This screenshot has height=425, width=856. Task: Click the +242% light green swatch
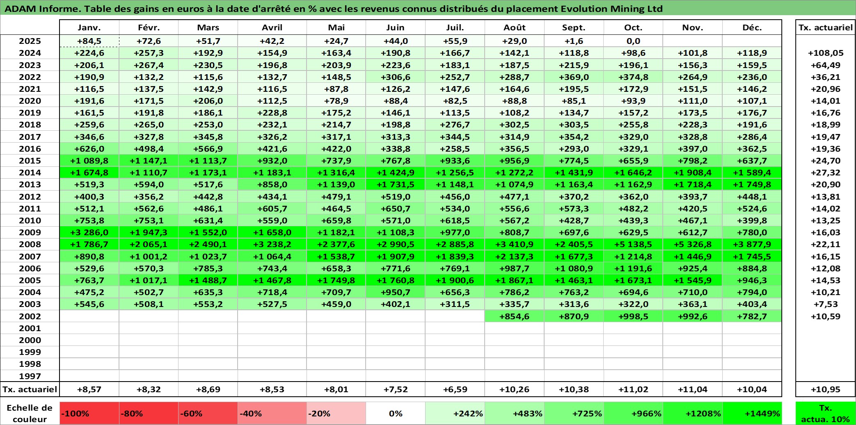[455, 413]
